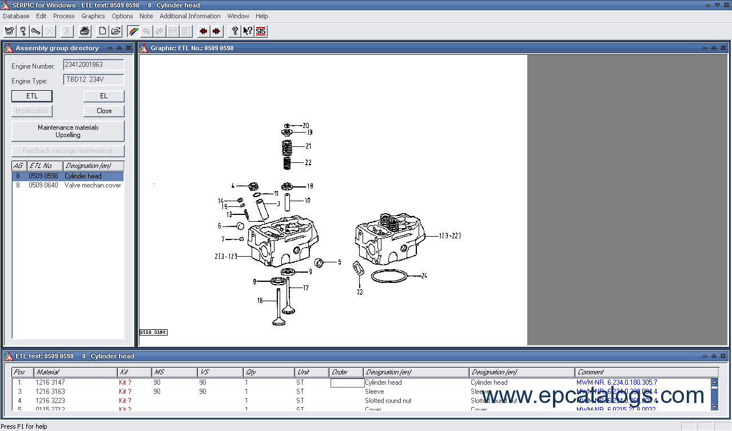Select Valve mechan.cover row in directory
Image resolution: width=732 pixels, height=431 pixels.
pyautogui.click(x=68, y=185)
